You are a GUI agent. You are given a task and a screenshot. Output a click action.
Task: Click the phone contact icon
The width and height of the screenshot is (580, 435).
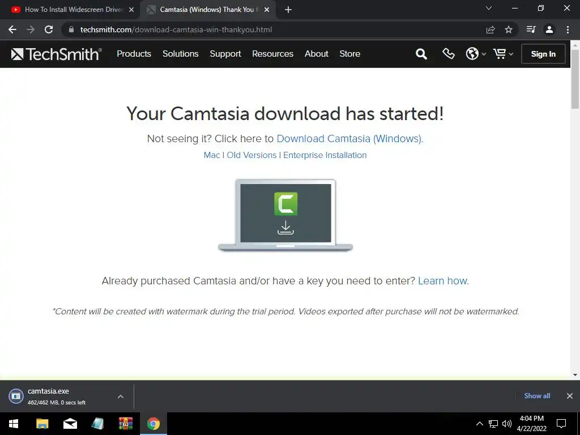tap(449, 54)
